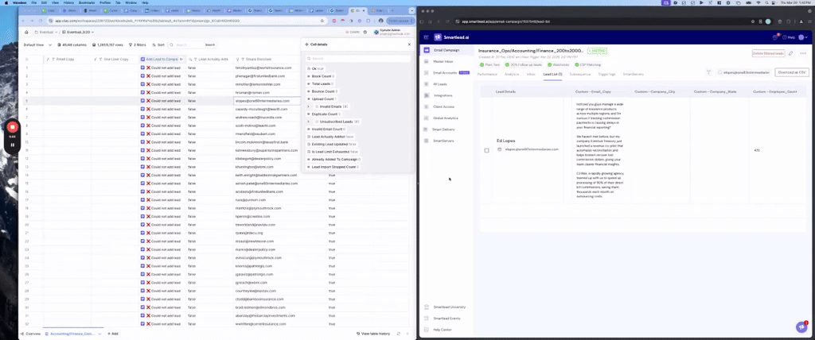Open View table history
Screen dimensions: 815x340
click(374, 334)
